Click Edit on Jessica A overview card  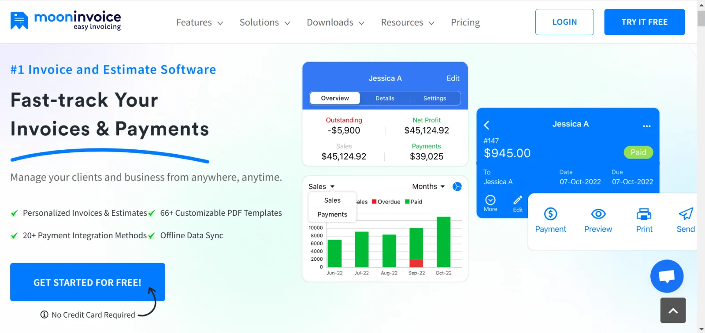(453, 78)
